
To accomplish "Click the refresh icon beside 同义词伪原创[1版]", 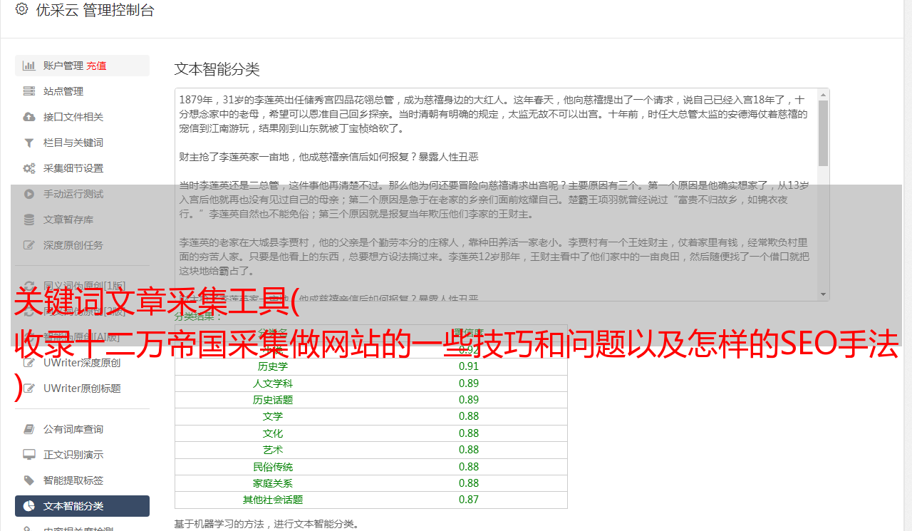I will [29, 285].
